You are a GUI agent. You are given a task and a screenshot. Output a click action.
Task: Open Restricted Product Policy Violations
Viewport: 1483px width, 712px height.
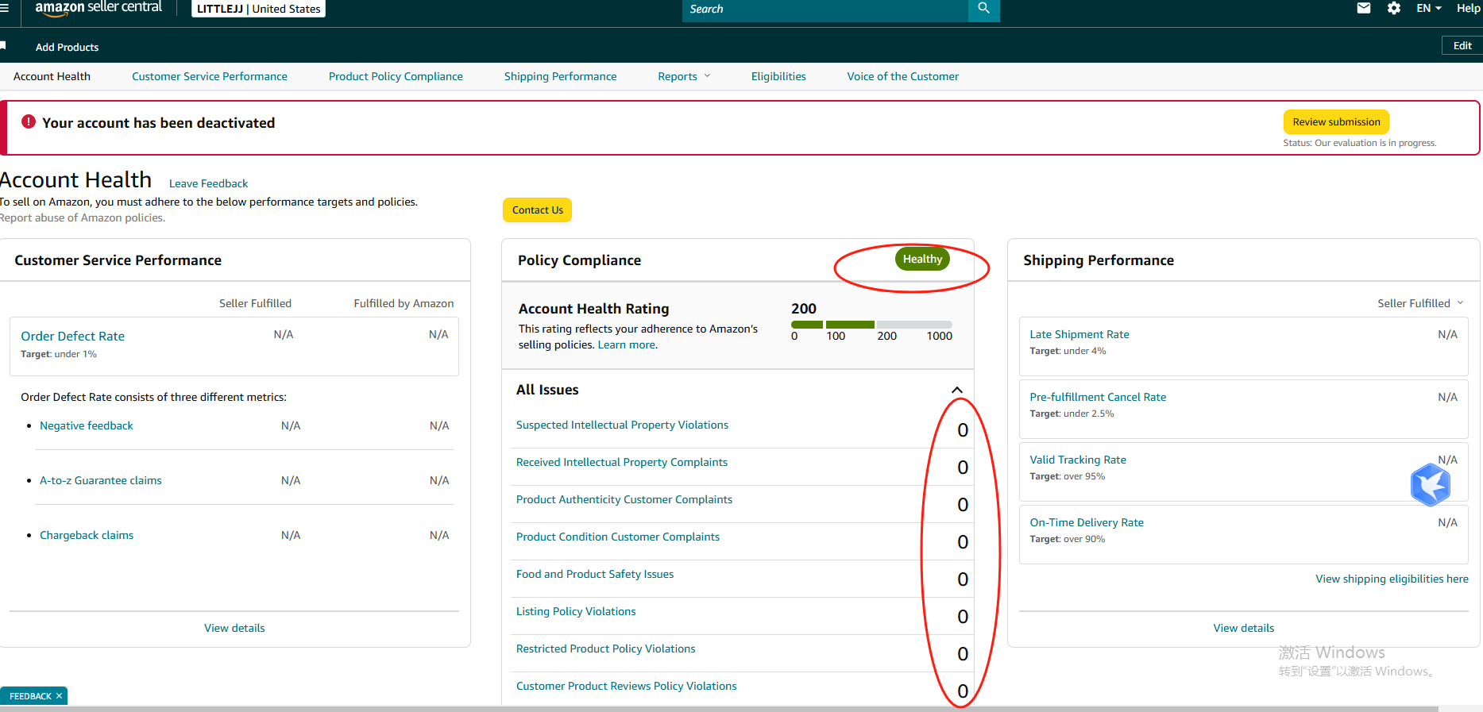[x=605, y=648]
